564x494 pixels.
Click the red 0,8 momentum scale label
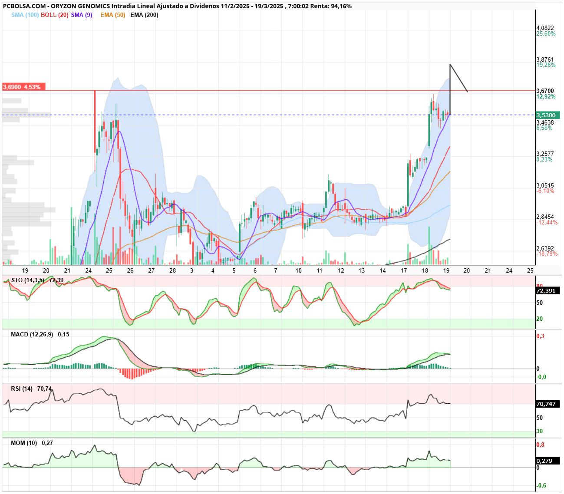(x=540, y=445)
